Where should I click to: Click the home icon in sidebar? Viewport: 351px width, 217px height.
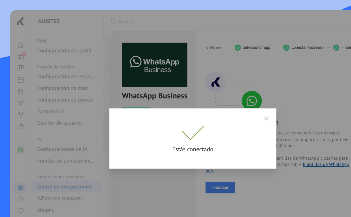click(x=21, y=45)
